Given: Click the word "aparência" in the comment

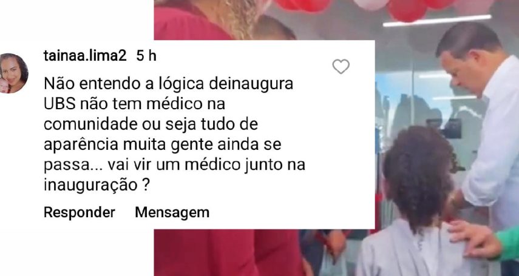Looking at the screenshot, I should 81,146.
